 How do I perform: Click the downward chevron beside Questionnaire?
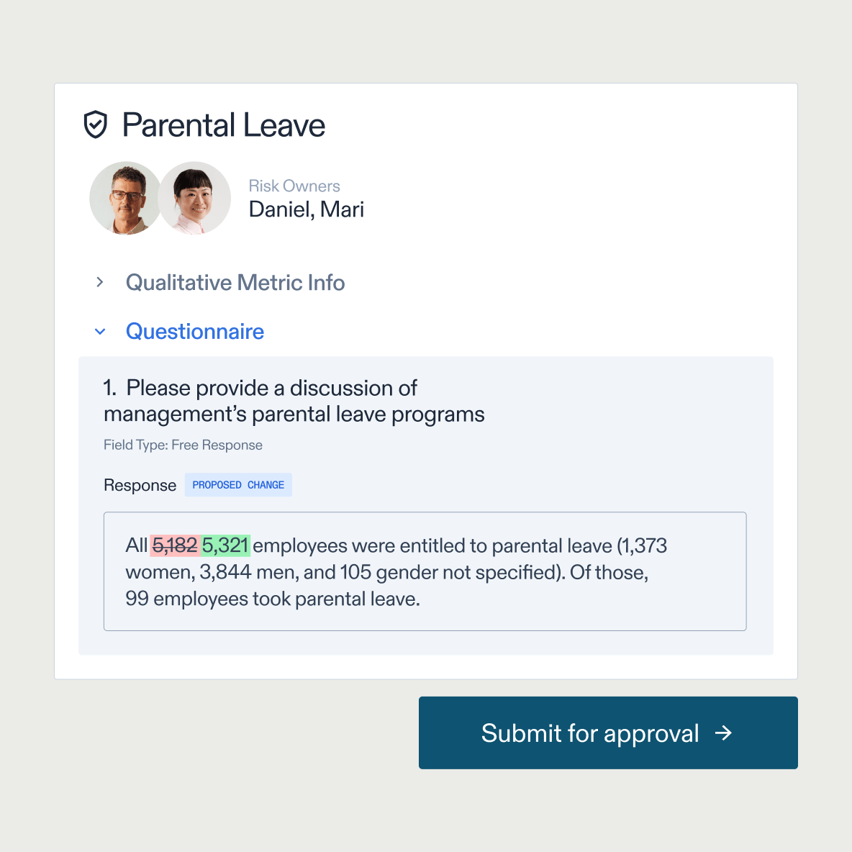coord(100,332)
